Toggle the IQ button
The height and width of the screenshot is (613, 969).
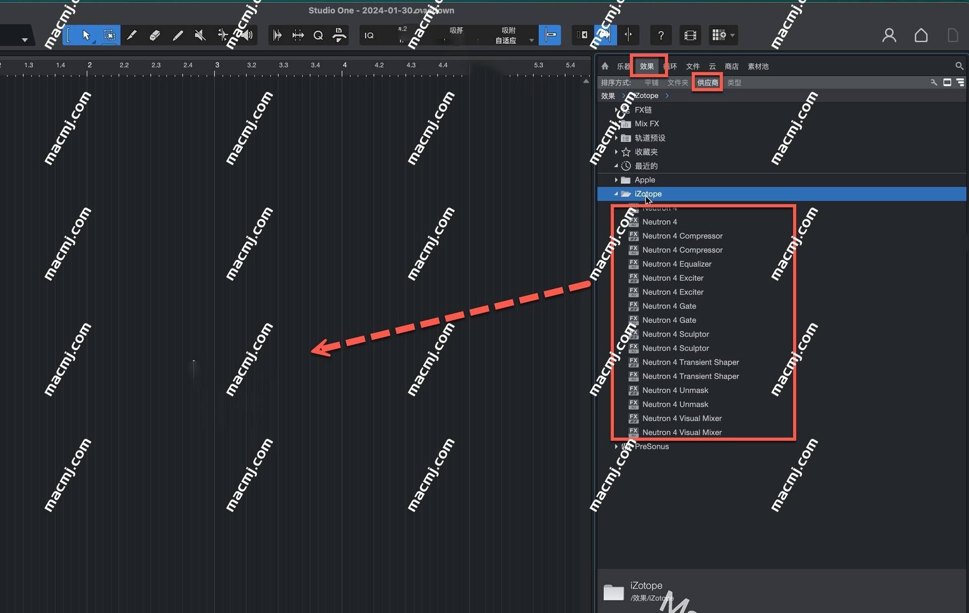(369, 35)
